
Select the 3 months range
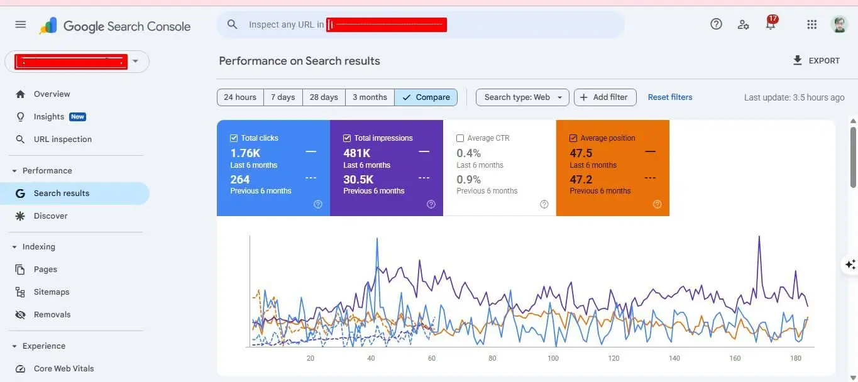coord(370,97)
